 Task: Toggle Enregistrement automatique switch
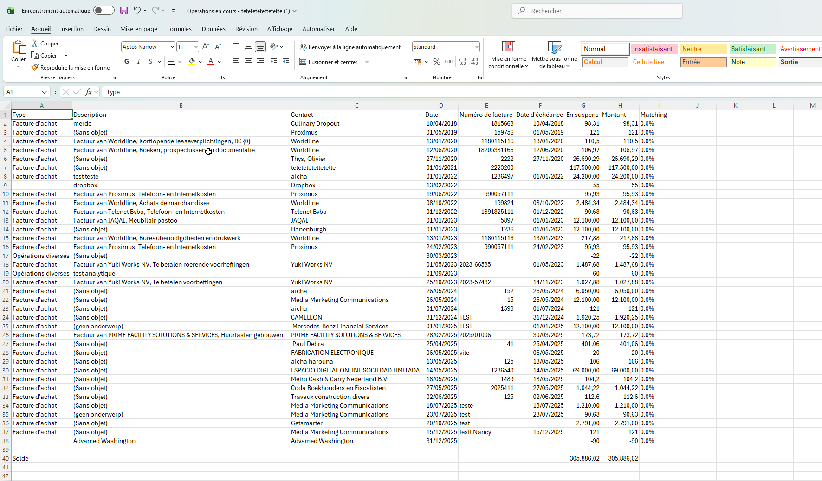(x=104, y=11)
